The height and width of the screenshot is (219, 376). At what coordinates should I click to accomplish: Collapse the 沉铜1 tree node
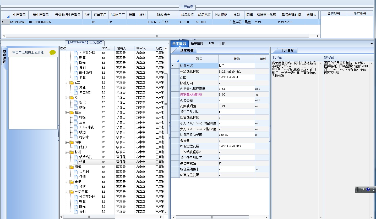point(66,142)
